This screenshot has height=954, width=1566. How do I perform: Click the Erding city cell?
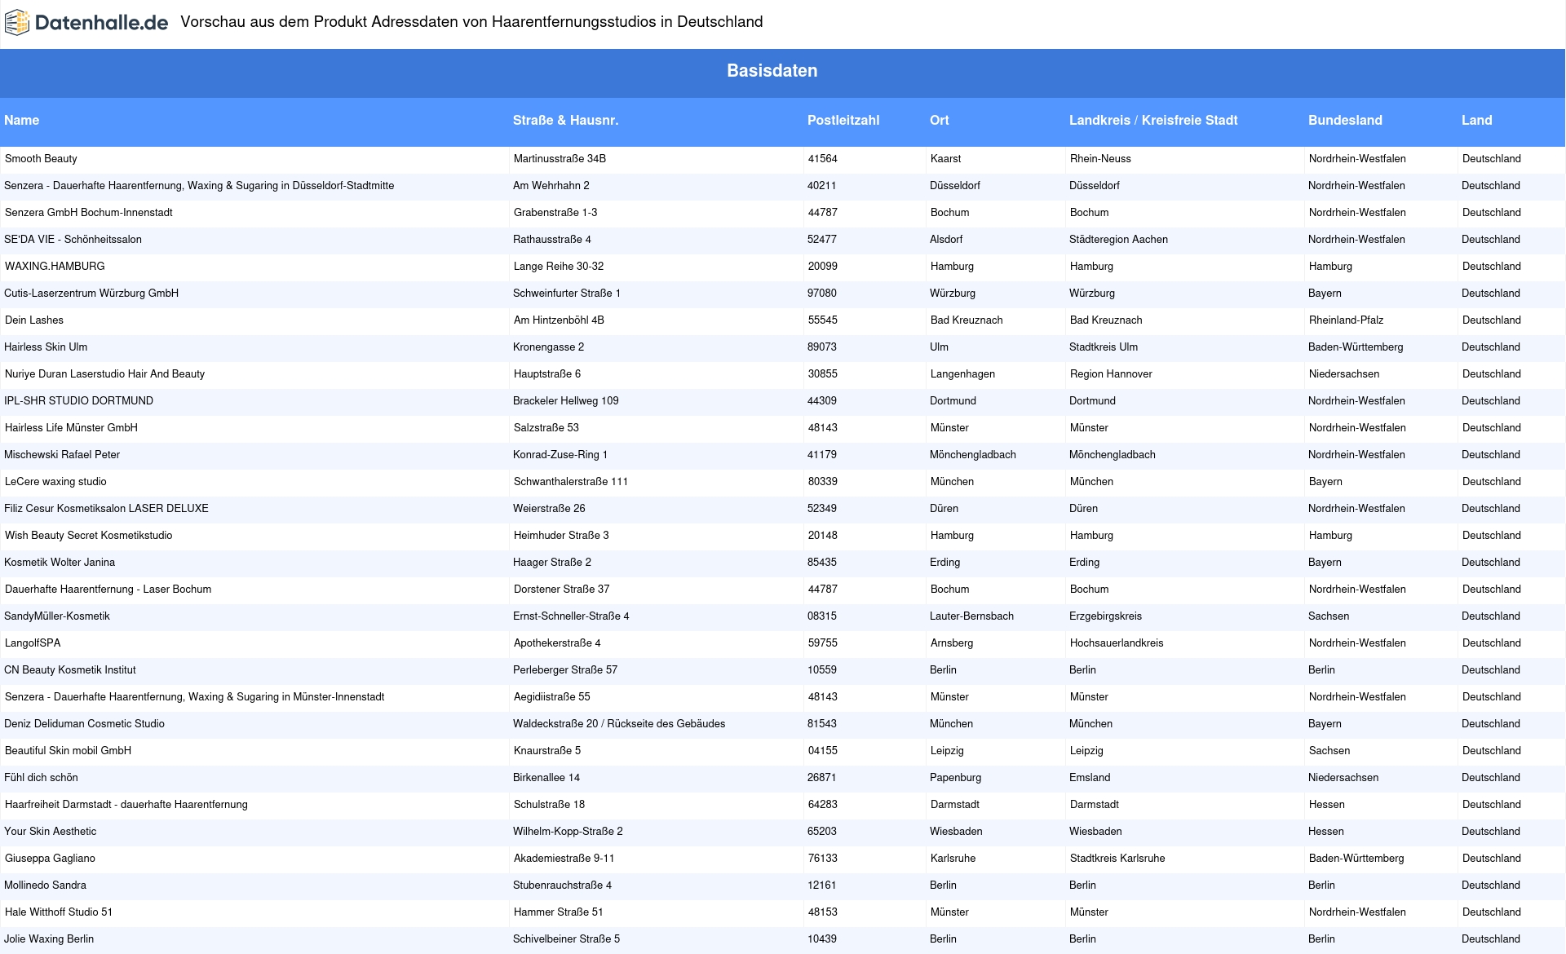click(944, 563)
